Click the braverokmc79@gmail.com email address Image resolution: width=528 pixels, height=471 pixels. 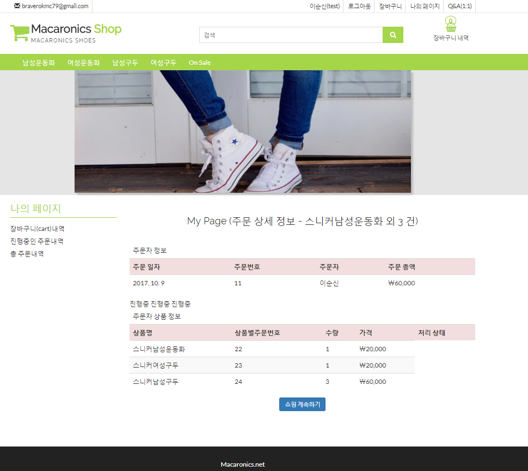[55, 6]
